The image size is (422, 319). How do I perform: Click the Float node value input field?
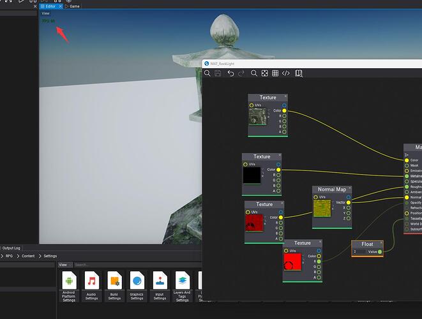pyautogui.click(x=359, y=252)
